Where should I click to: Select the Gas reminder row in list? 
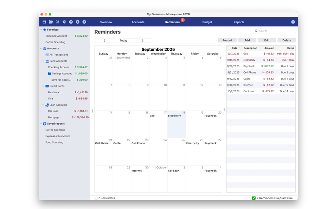pyautogui.click(x=261, y=54)
